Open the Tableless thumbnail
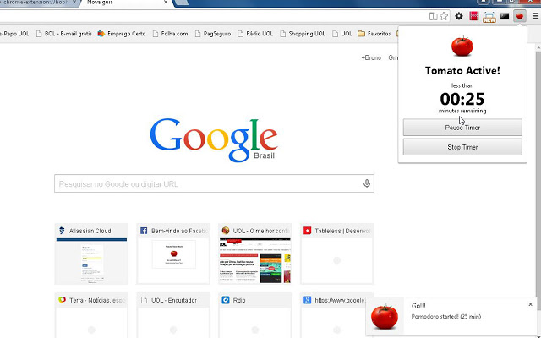This screenshot has width=541, height=338. point(337,253)
